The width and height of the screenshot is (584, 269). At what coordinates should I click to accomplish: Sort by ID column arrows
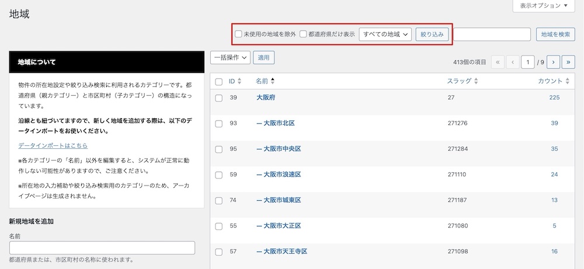click(x=239, y=81)
